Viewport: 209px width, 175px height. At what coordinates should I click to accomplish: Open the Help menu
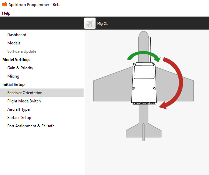6,13
